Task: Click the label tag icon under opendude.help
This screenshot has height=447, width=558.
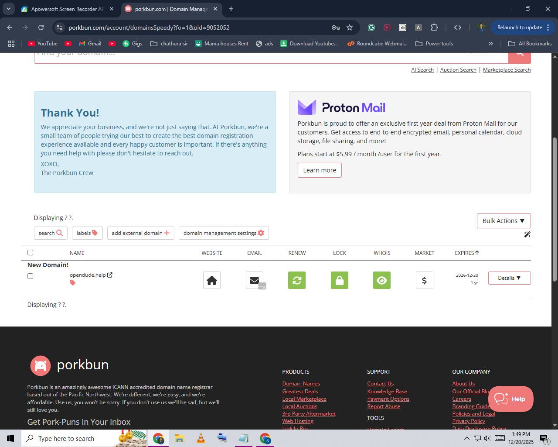Action: pyautogui.click(x=72, y=283)
